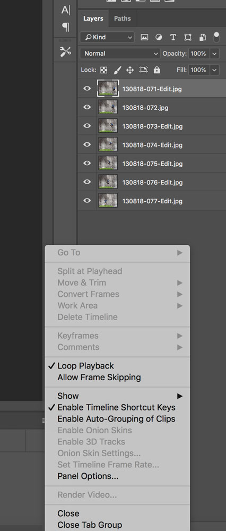Viewport: 226px width, 531px height.
Task: Filter layers by type layer icon
Action: pos(173,38)
